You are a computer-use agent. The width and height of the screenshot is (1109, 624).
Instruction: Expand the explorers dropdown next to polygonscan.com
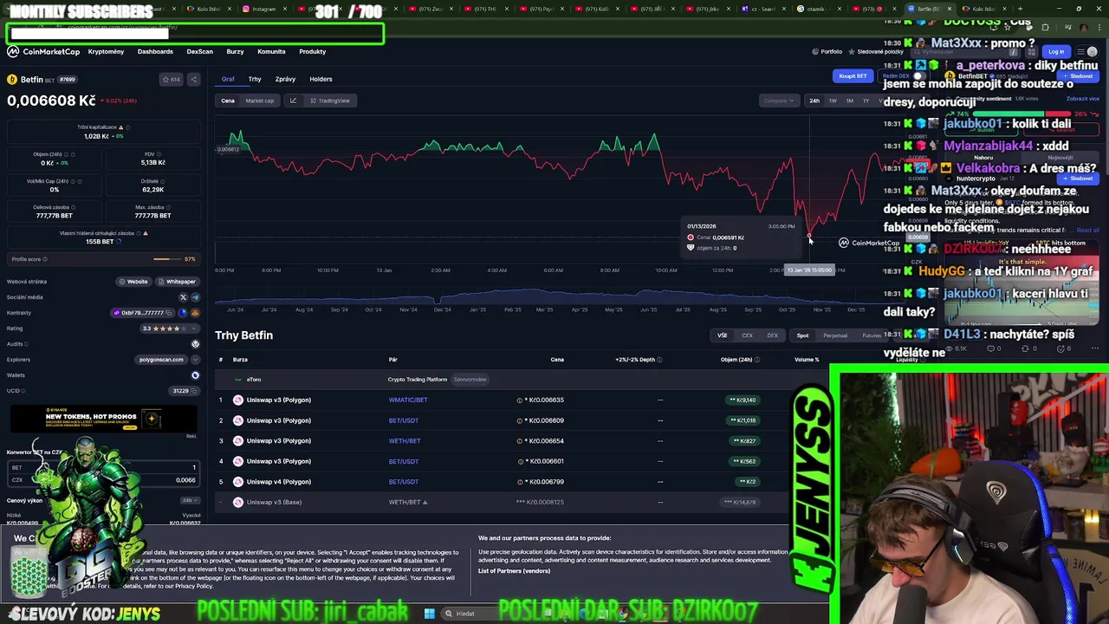(194, 360)
